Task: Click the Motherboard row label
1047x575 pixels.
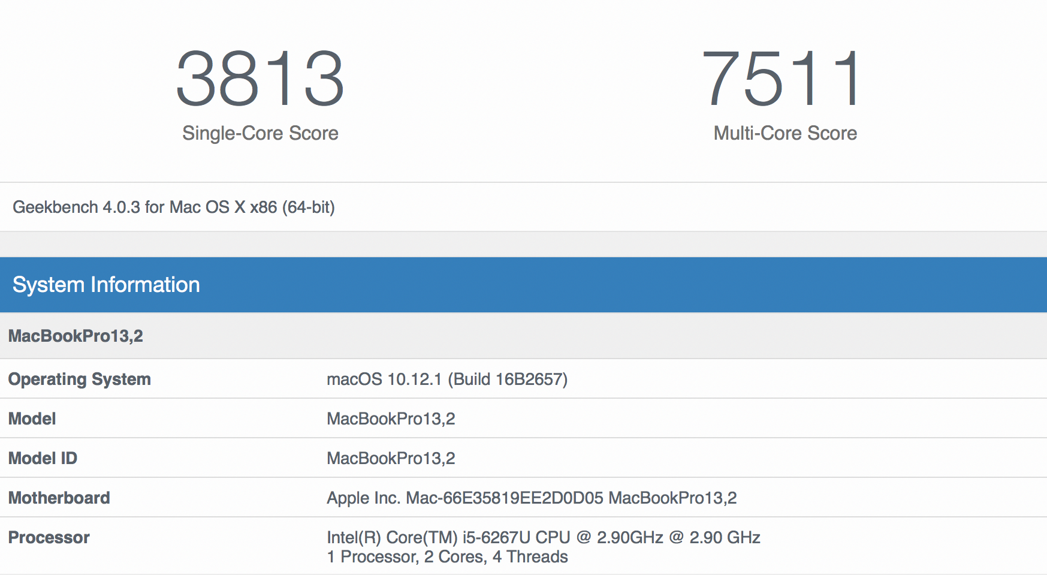Action: (x=59, y=498)
